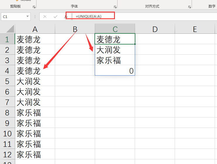Select row 1 header
Image resolution: width=217 pixels, height=164 pixels.
[x=7, y=39]
